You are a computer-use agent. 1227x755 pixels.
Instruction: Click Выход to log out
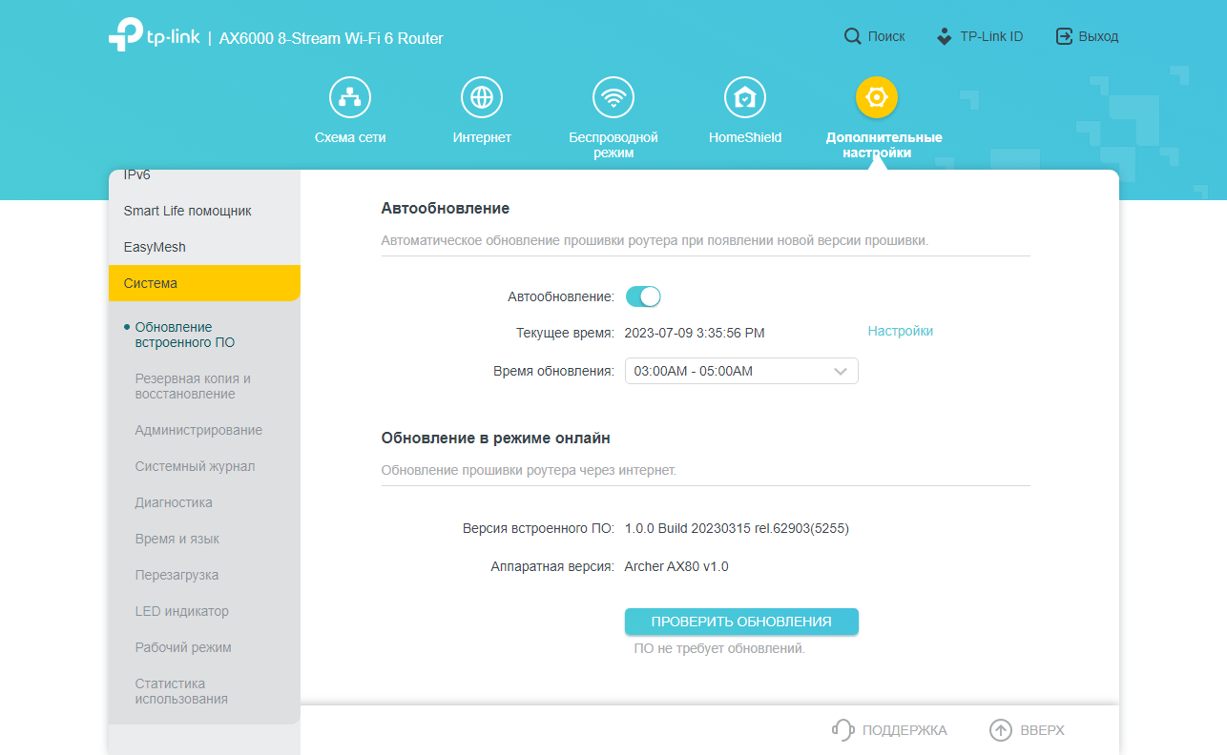(1098, 36)
